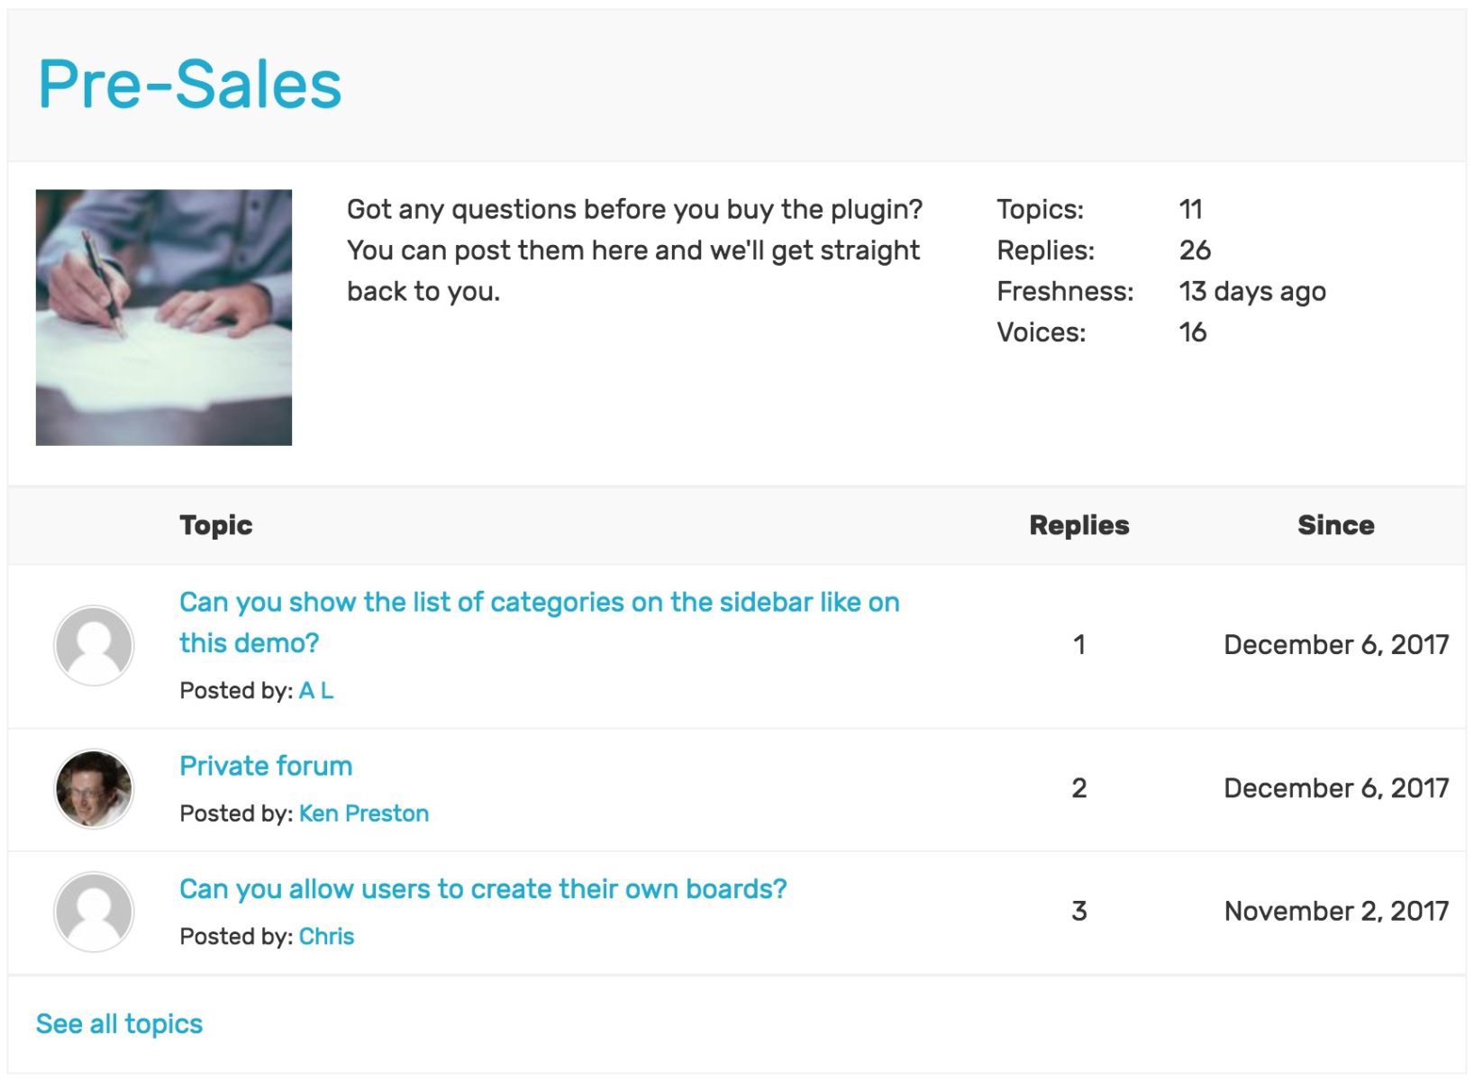Visit Ken Preston's profile link
This screenshot has width=1474, height=1081.
point(364,813)
